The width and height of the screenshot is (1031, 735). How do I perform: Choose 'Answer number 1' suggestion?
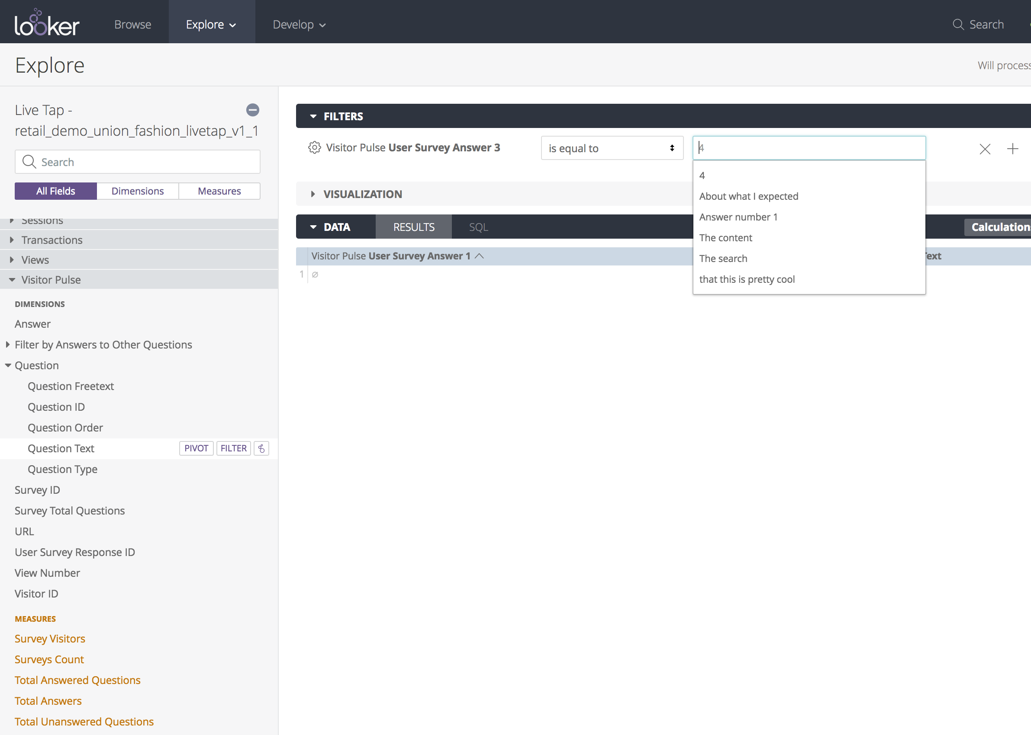click(x=809, y=217)
